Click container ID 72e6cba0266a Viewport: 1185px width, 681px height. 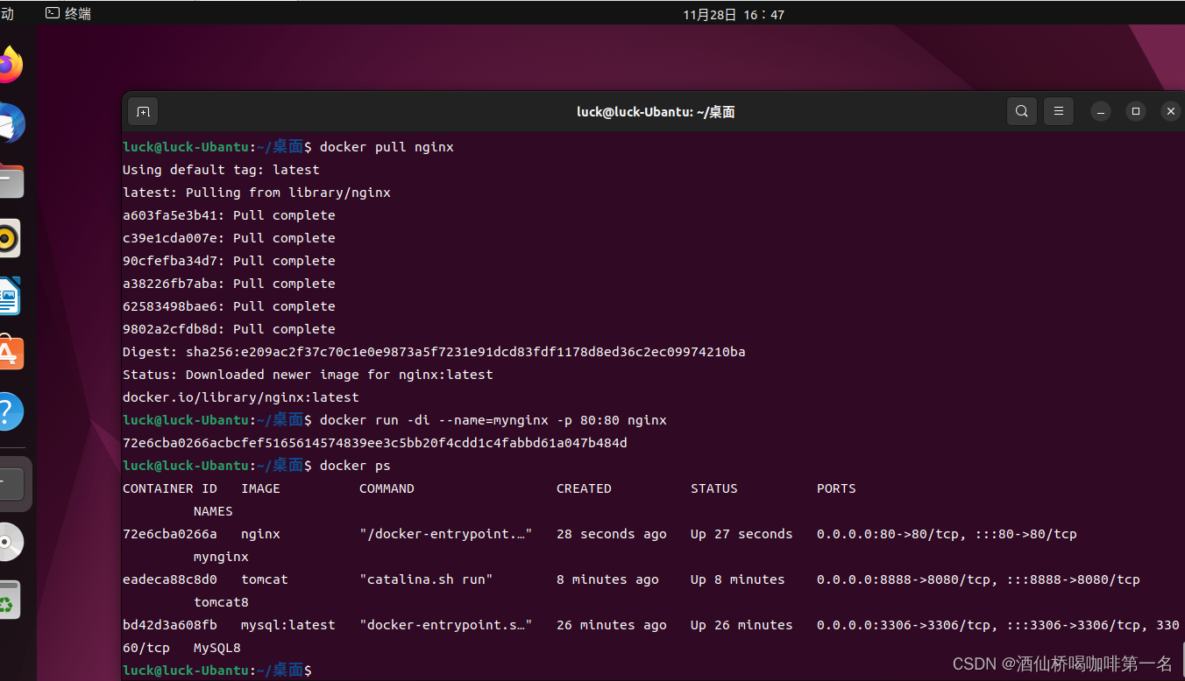point(170,534)
